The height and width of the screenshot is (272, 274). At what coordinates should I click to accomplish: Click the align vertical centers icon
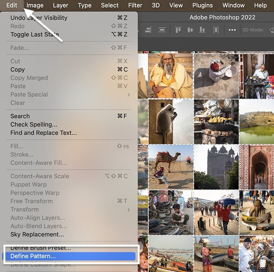tap(190, 30)
